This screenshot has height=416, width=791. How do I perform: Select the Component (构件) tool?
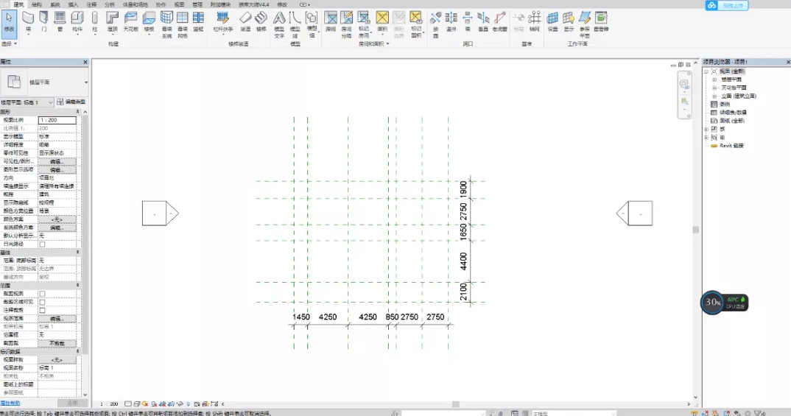coord(77,23)
